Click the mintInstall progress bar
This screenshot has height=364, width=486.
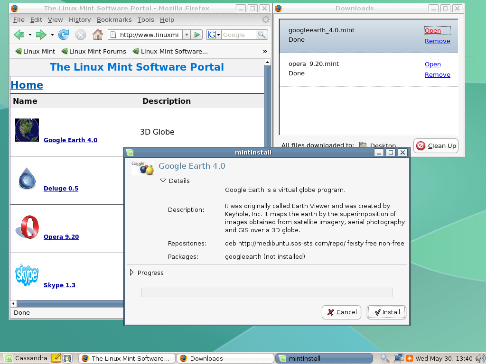click(x=267, y=292)
